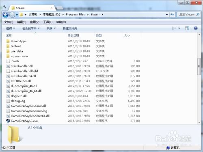Select the crashhandler64.dll file icon
Image resolution: width=203 pixels, height=152 pixels.
tap(8, 76)
